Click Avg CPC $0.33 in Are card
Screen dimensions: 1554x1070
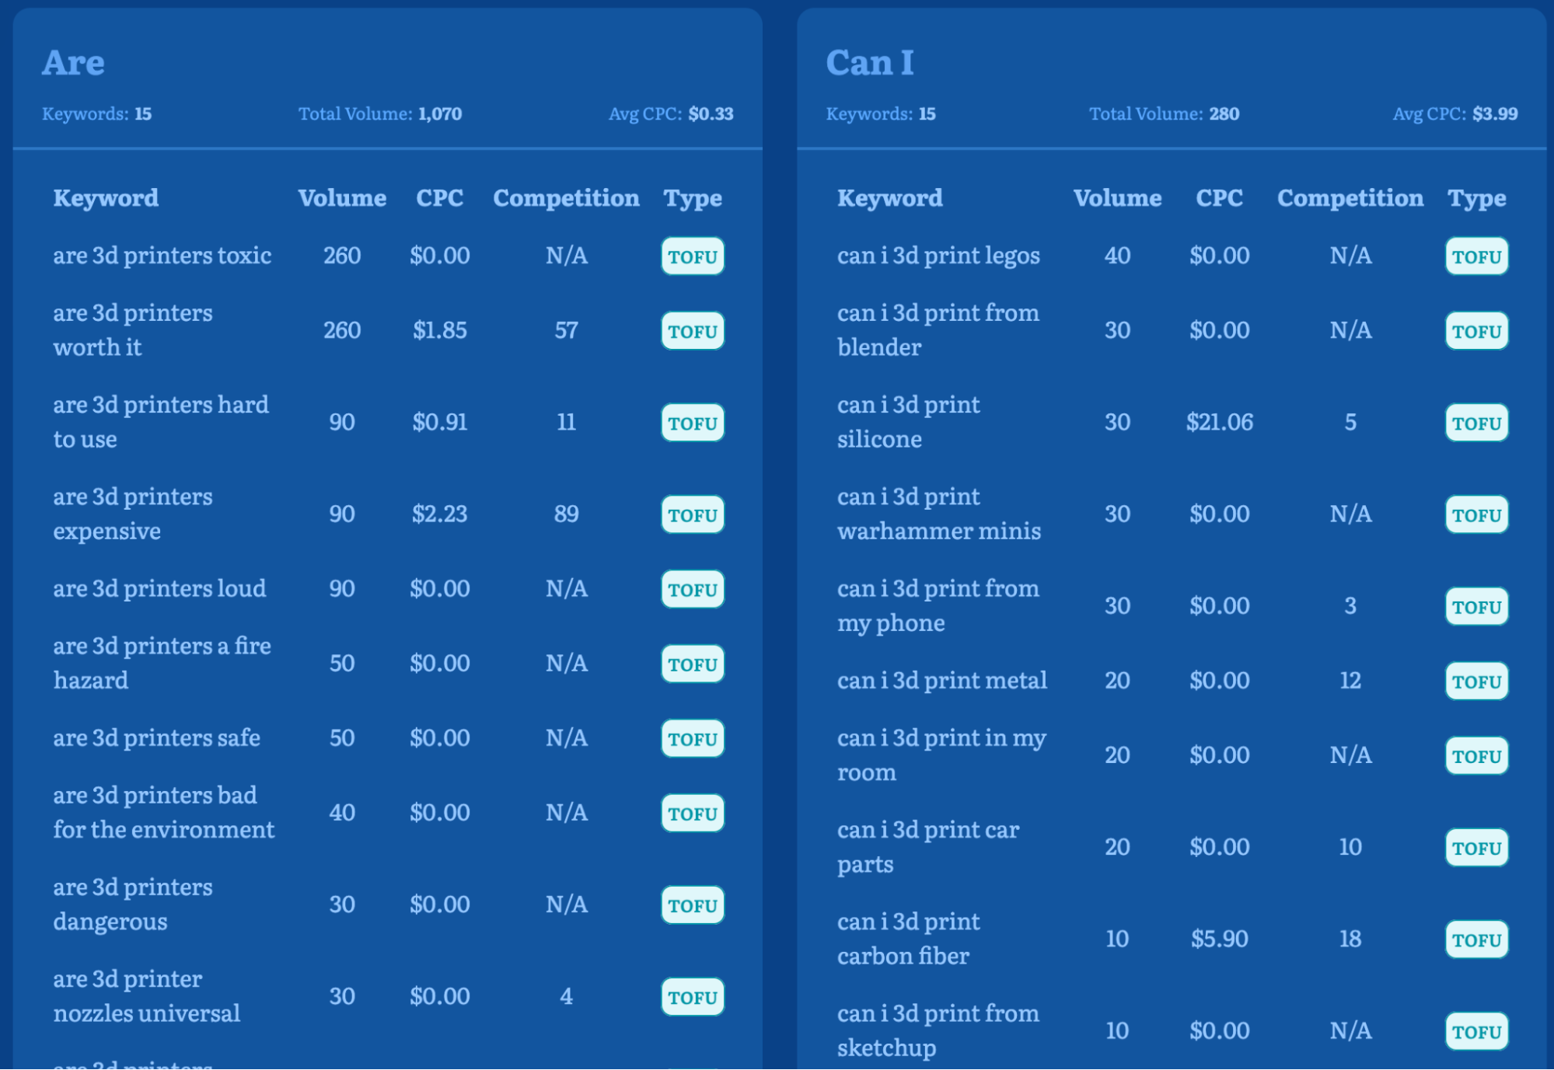(671, 113)
